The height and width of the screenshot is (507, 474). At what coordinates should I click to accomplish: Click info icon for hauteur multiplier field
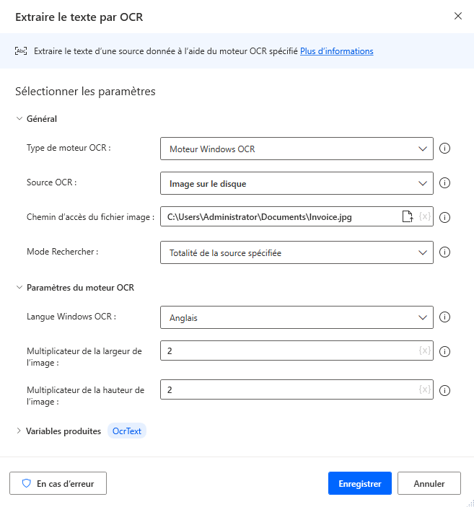point(445,390)
